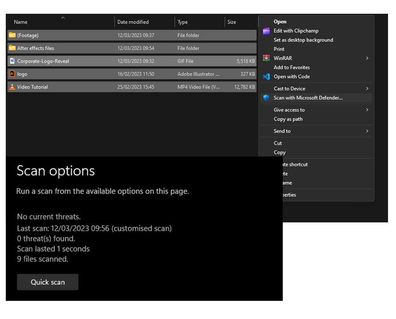396x319 pixels.
Task: Click the Clipchamp icon in context menu
Action: [x=266, y=31]
